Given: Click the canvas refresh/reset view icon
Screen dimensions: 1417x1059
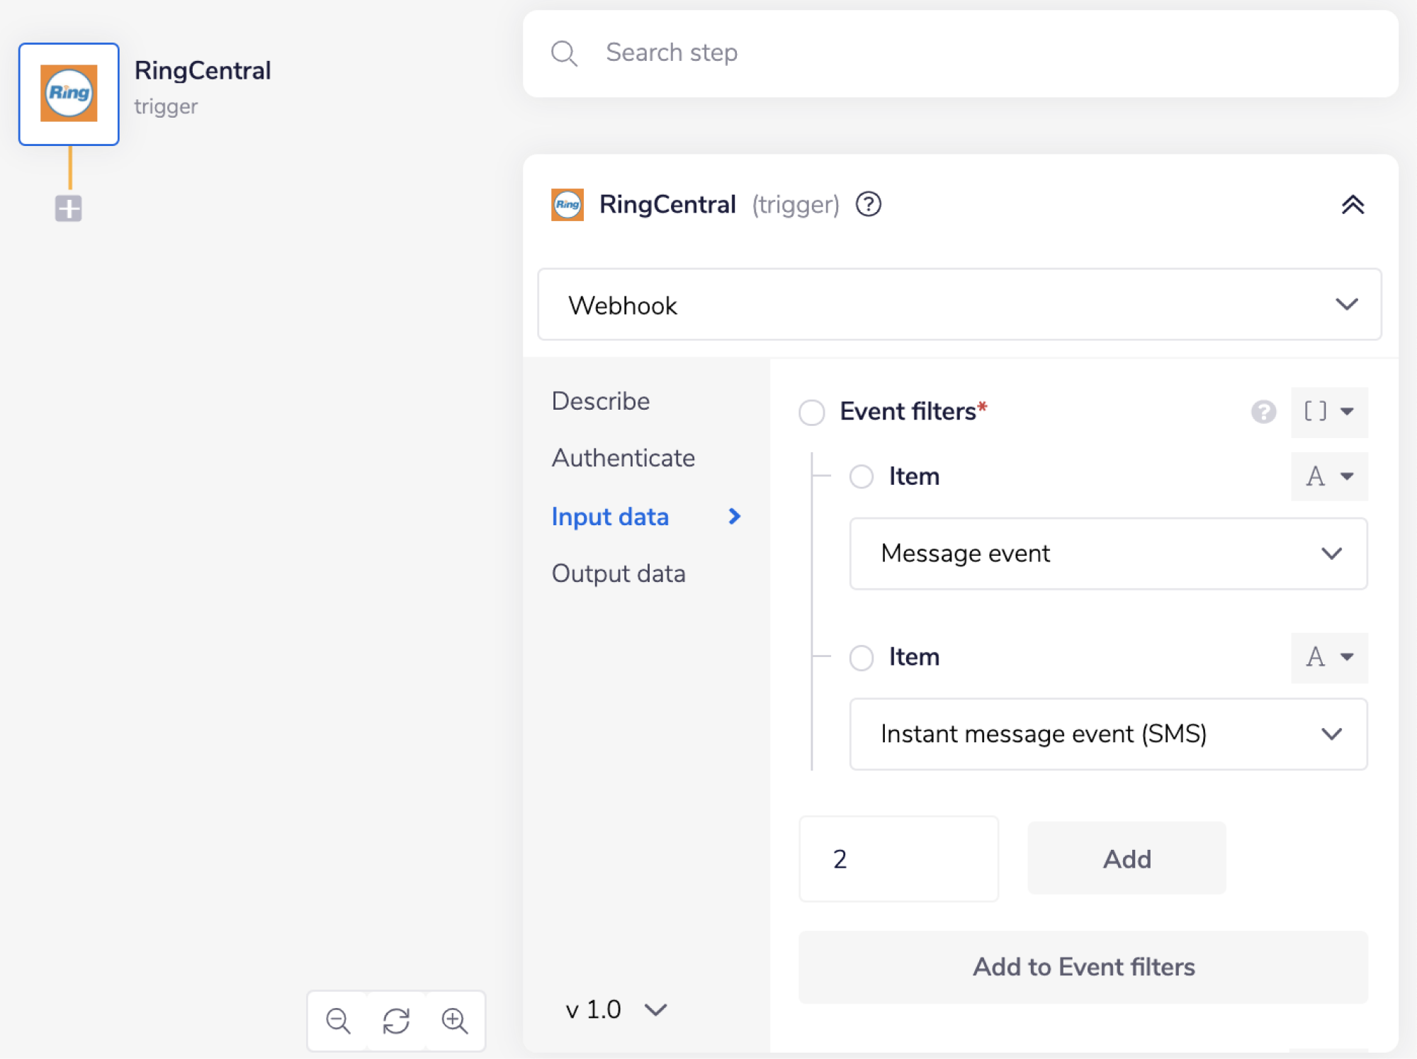Looking at the screenshot, I should click(x=395, y=1021).
